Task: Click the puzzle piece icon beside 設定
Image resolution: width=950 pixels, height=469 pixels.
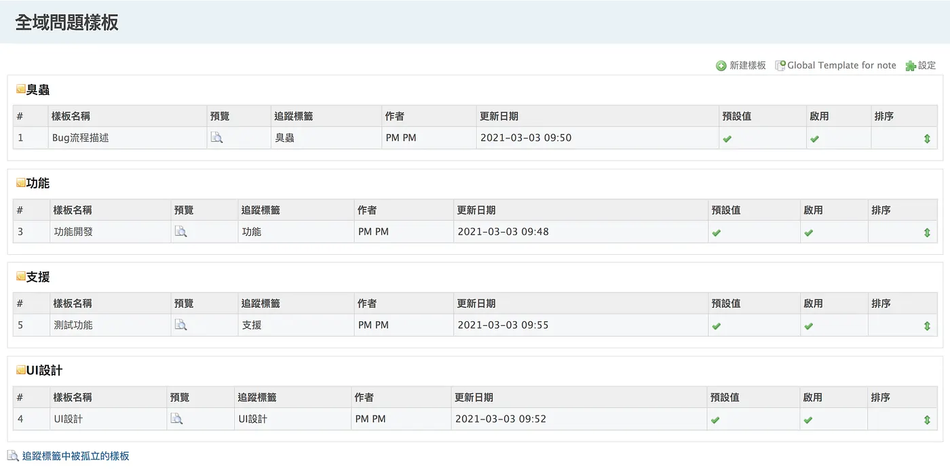Action: 911,66
